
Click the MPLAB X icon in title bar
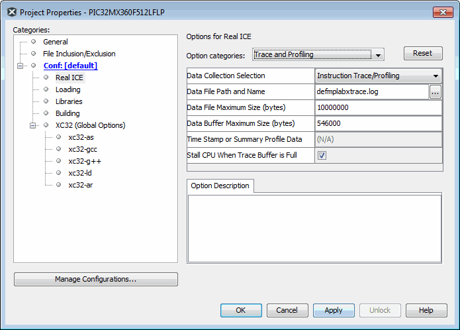pos(11,12)
